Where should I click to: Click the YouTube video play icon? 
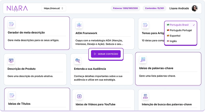79,96
